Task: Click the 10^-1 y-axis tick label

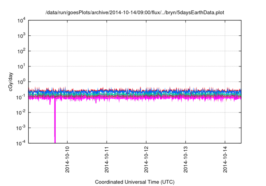Action: (21, 97)
